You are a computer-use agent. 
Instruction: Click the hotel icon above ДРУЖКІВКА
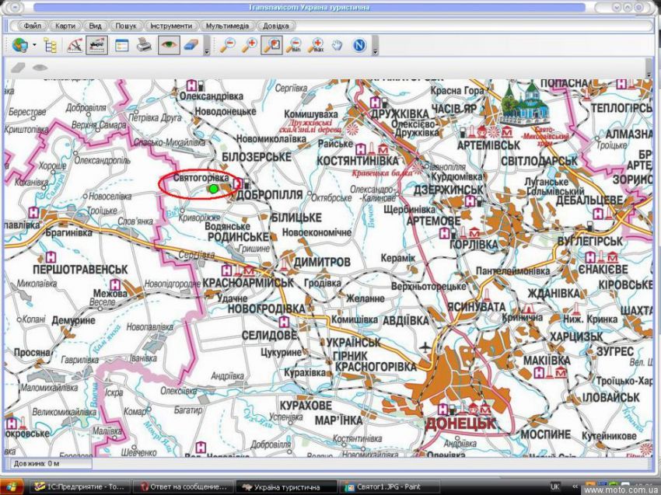click(375, 102)
